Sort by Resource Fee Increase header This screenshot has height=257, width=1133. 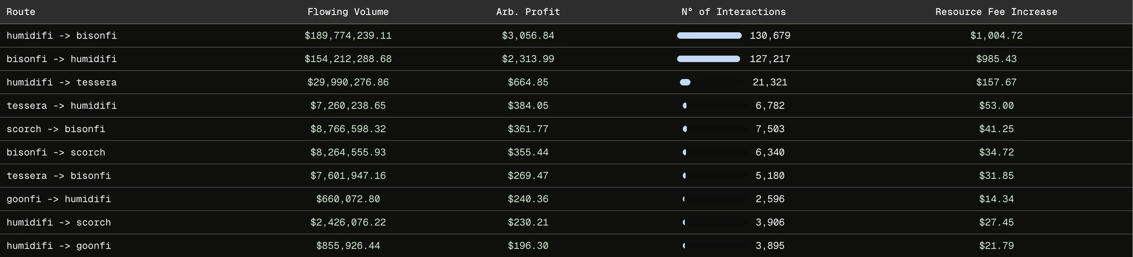tap(996, 12)
